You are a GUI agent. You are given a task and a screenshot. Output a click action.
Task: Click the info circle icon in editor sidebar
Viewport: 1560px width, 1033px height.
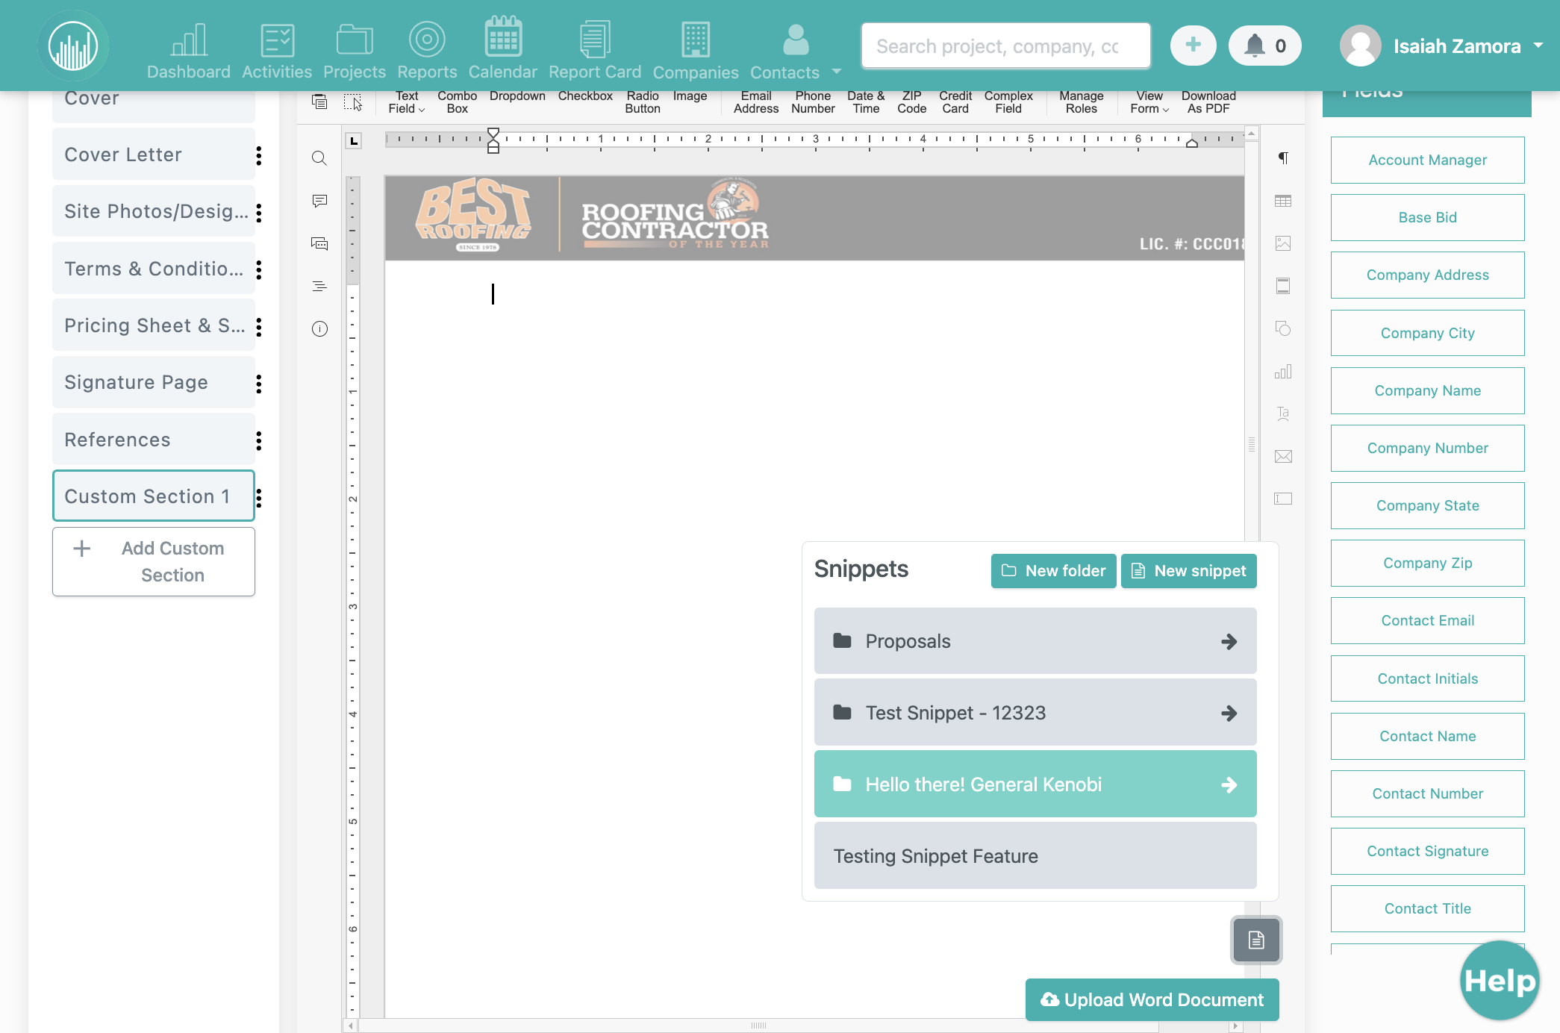(319, 329)
